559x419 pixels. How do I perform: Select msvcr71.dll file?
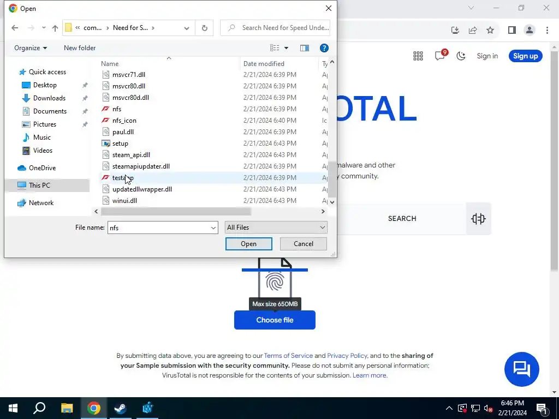129,74
